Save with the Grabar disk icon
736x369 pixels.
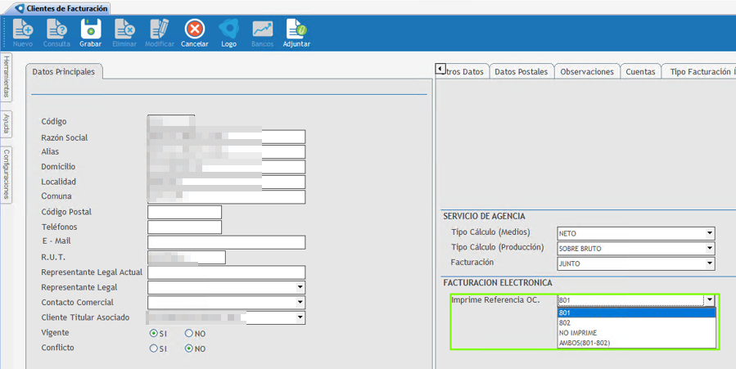(x=91, y=29)
